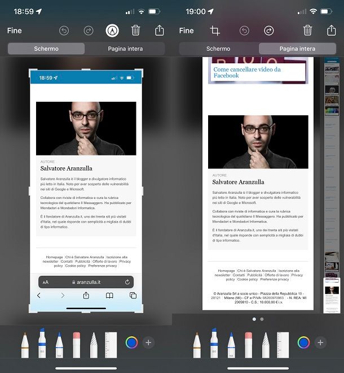Tap the plus button in left toolbar
Image resolution: width=344 pixels, height=373 pixels.
pyautogui.click(x=148, y=342)
